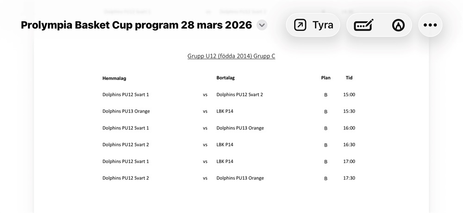This screenshot has width=463, height=213.
Task: Click home team Dolphins PU13 Orange
Action: coord(126,111)
